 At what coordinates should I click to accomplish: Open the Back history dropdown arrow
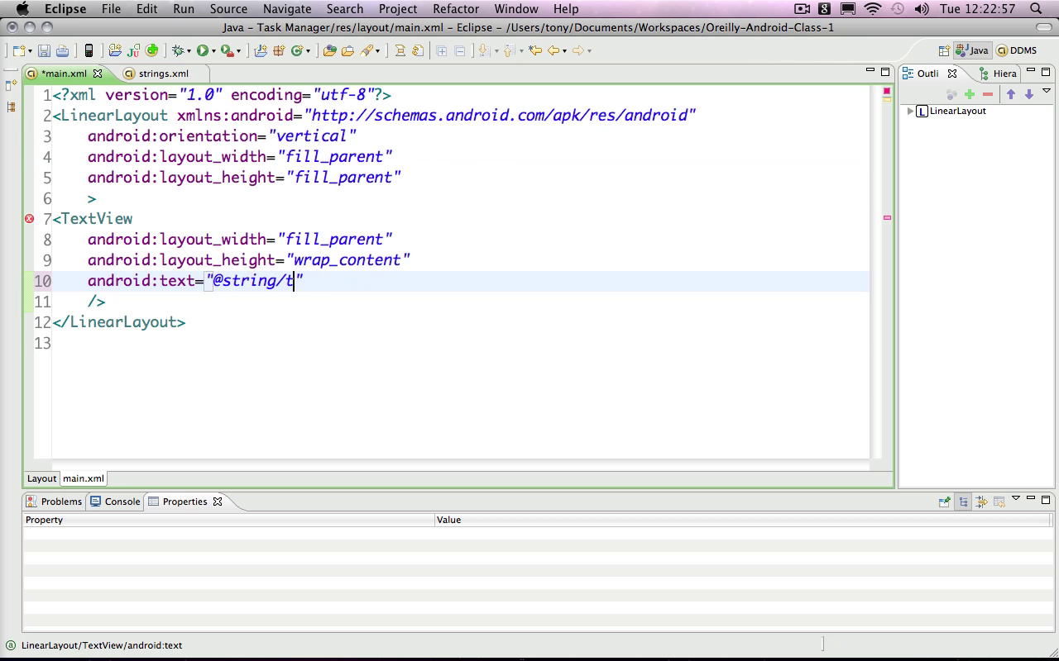coord(564,51)
